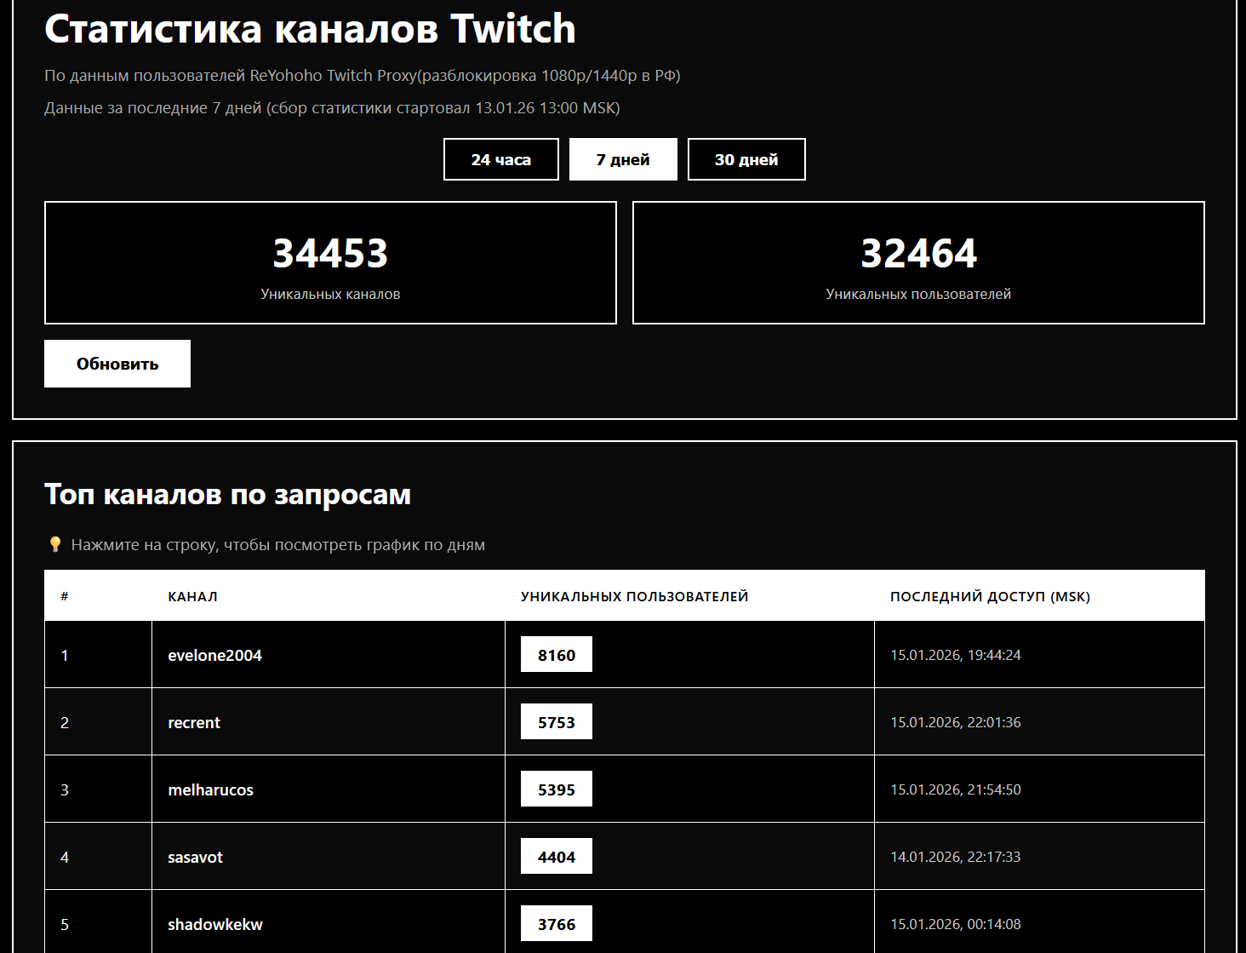
Task: Click the Топ каналов по запросам heading
Action: point(228,494)
